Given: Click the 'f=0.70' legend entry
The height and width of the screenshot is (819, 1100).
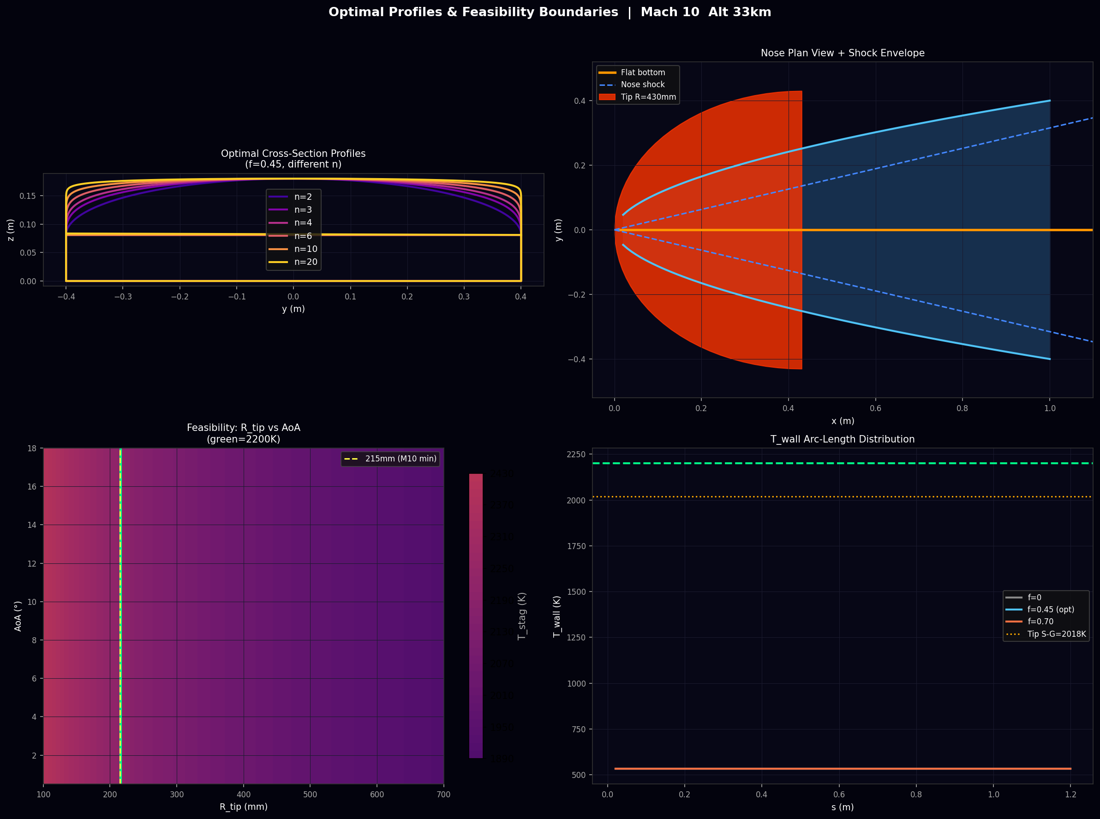Looking at the screenshot, I should [1030, 622].
